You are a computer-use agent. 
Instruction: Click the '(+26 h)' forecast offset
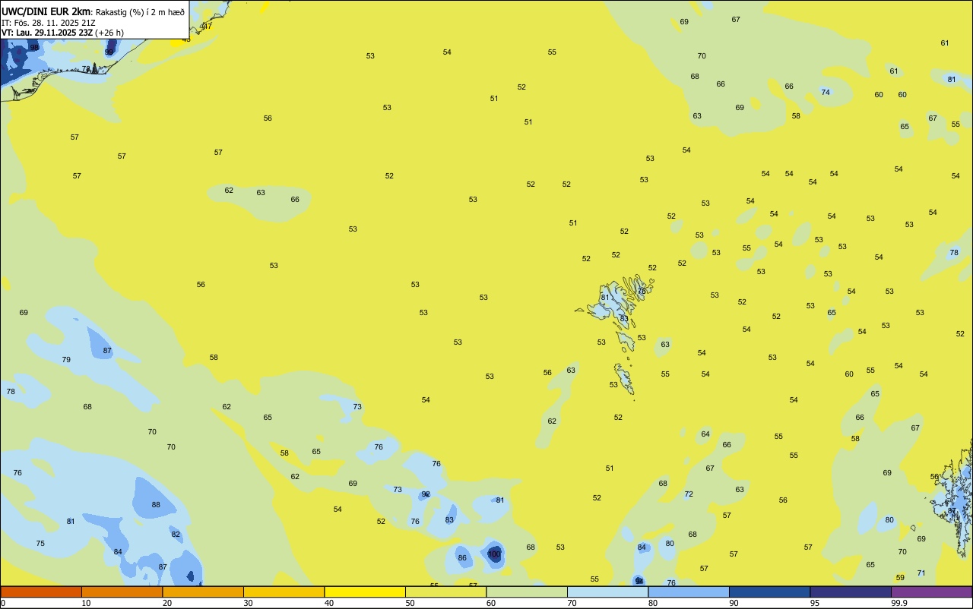pyautogui.click(x=109, y=33)
